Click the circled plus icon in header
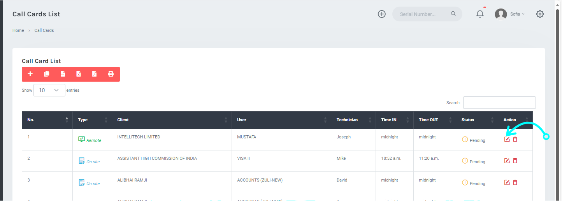Screen dimensions: 562x201 [x=382, y=14]
